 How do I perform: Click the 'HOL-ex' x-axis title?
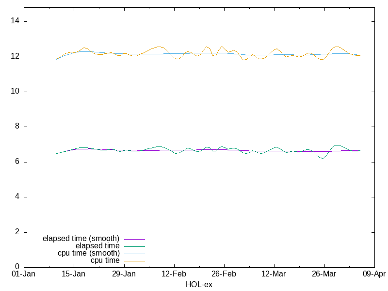199,284
